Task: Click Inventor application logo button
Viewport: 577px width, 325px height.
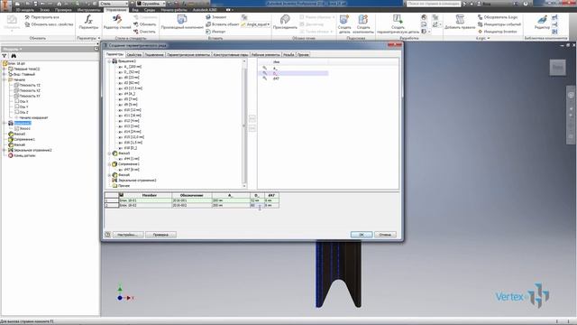Action: tap(5, 5)
